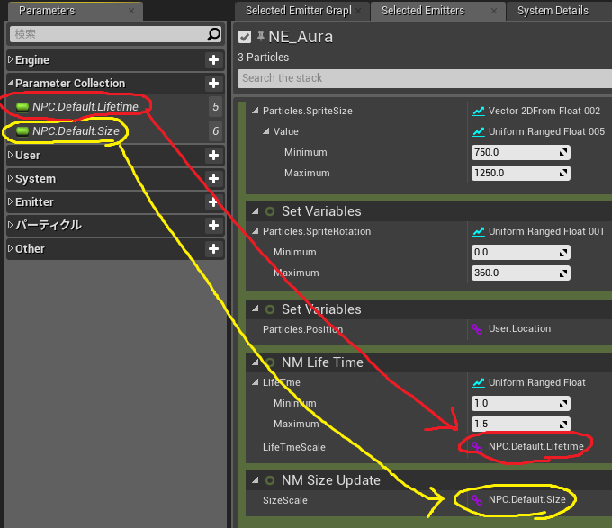Image resolution: width=612 pixels, height=528 pixels.
Task: Click the pin icon beside NE_Aura
Action: point(261,37)
